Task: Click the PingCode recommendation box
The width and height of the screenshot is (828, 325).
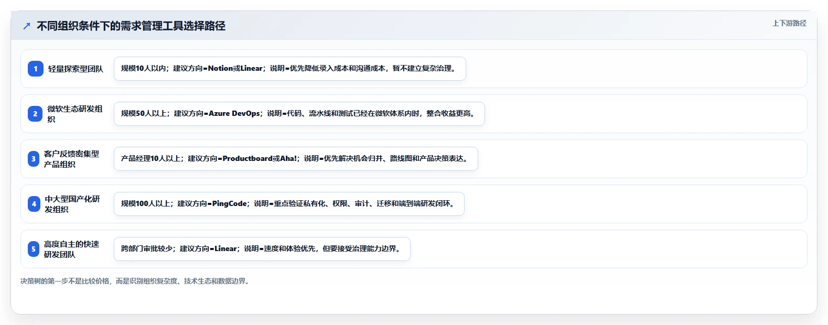Action: point(289,204)
